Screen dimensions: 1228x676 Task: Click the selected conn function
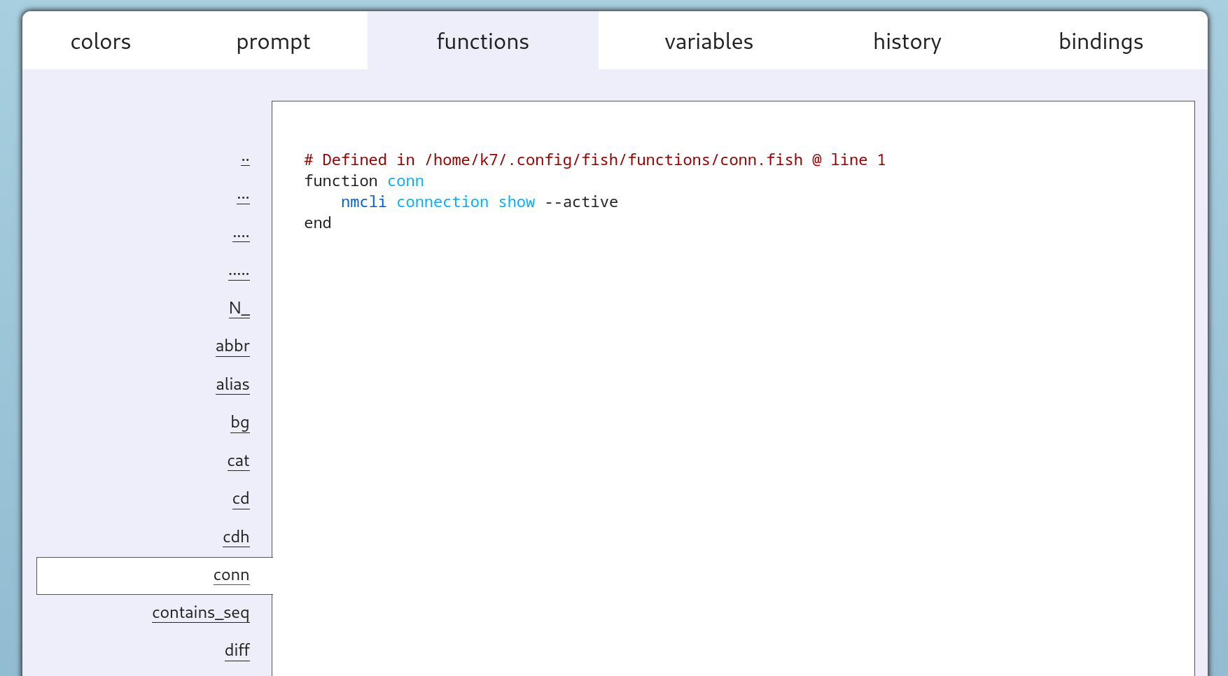pos(231,575)
